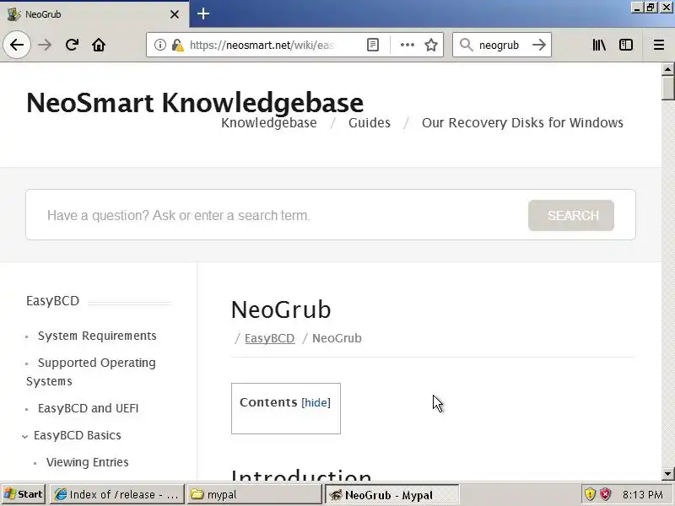Open the page actions three-dot menu
Screen dimensions: 675x506
(x=408, y=45)
